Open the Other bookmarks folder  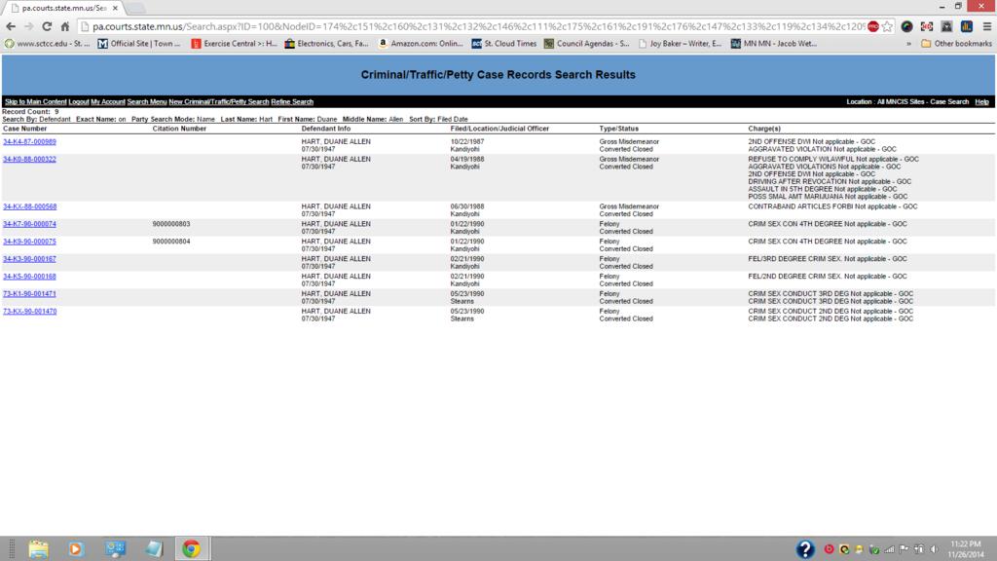956,44
